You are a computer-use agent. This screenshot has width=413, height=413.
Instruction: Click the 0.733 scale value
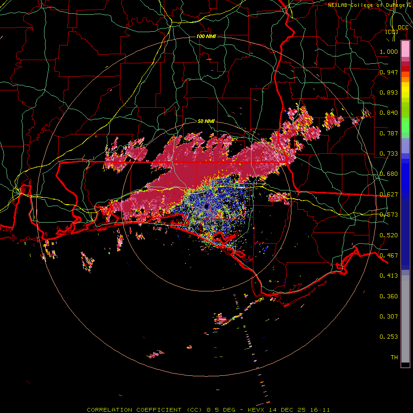389,154
